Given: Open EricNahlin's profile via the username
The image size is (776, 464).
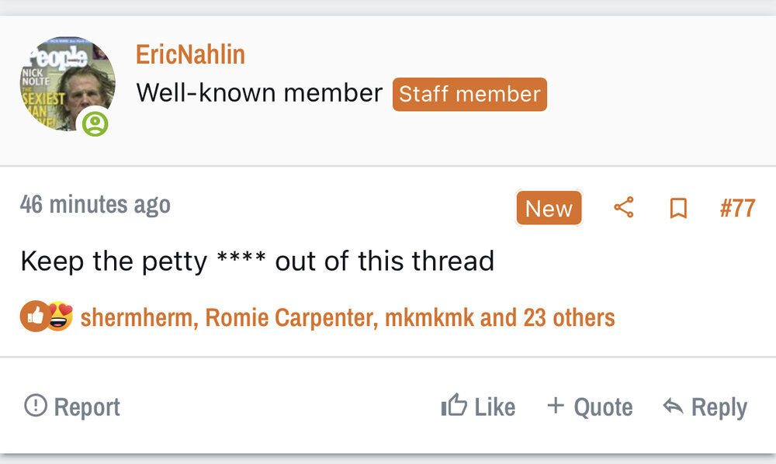Looking at the screenshot, I should click(x=190, y=54).
